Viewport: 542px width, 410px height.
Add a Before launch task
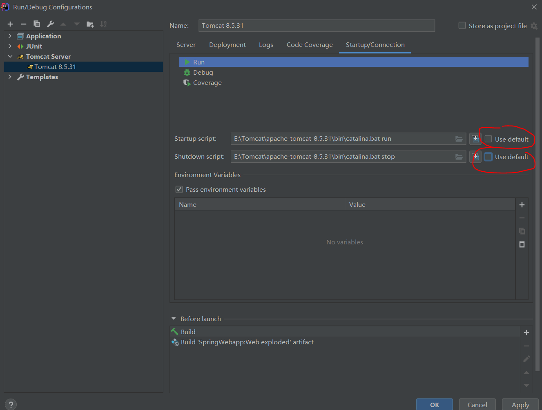click(526, 332)
